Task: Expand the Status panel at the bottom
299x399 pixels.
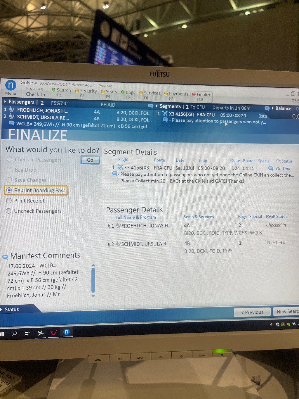Action: point(2,309)
